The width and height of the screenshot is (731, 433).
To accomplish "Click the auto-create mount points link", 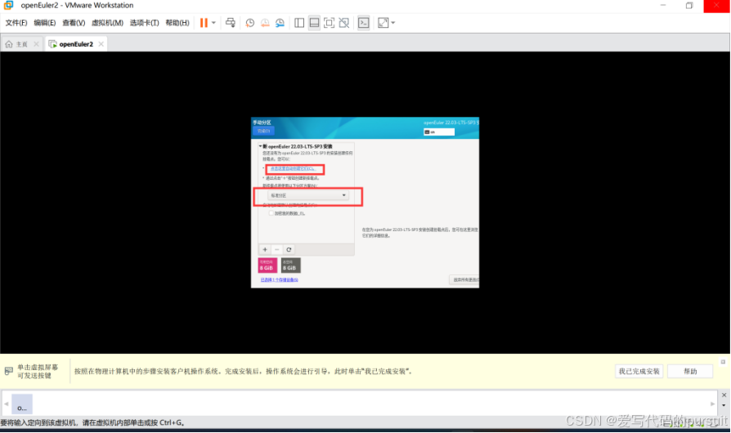I will point(293,168).
